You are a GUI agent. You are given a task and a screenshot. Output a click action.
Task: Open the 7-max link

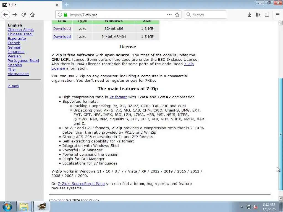coord(13,86)
